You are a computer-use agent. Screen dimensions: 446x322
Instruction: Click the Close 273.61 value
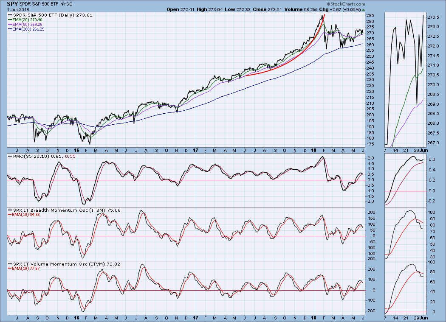(267, 9)
